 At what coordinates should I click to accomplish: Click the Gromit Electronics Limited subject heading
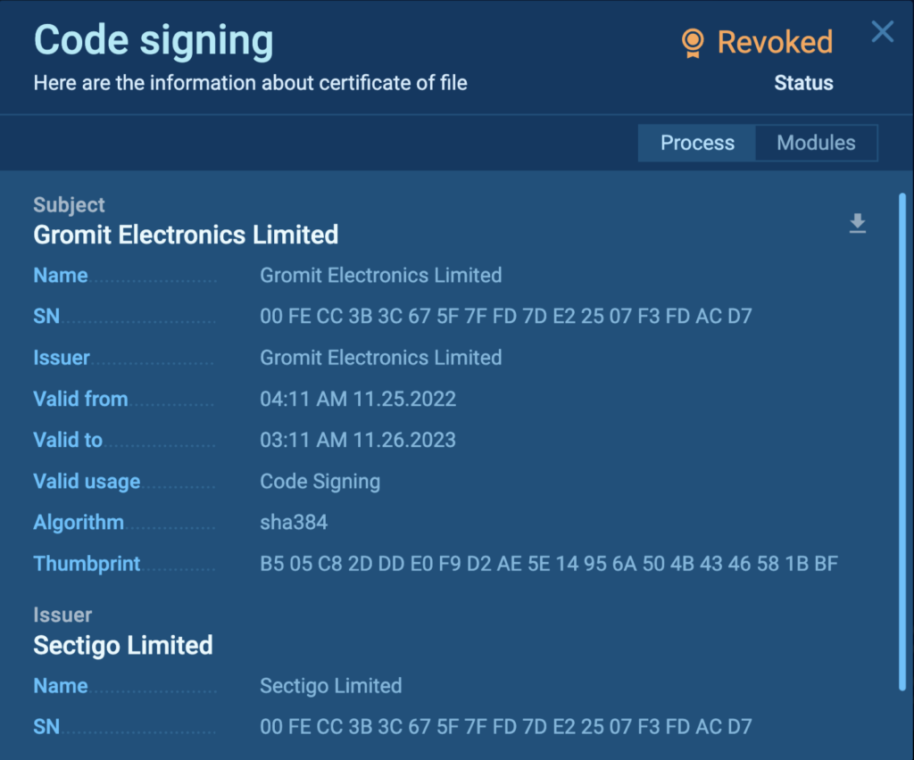point(186,235)
